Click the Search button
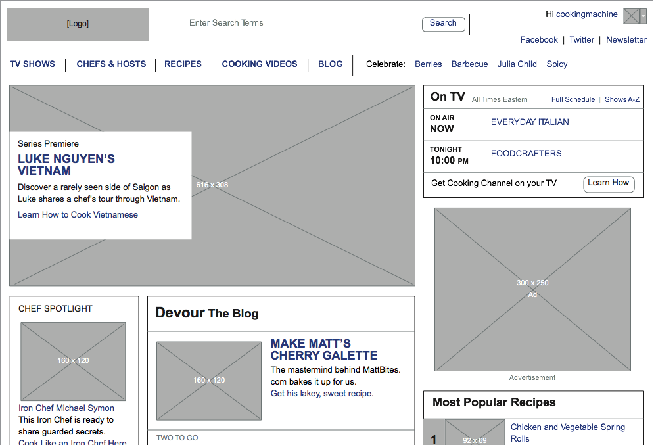654x445 pixels. 443,24
